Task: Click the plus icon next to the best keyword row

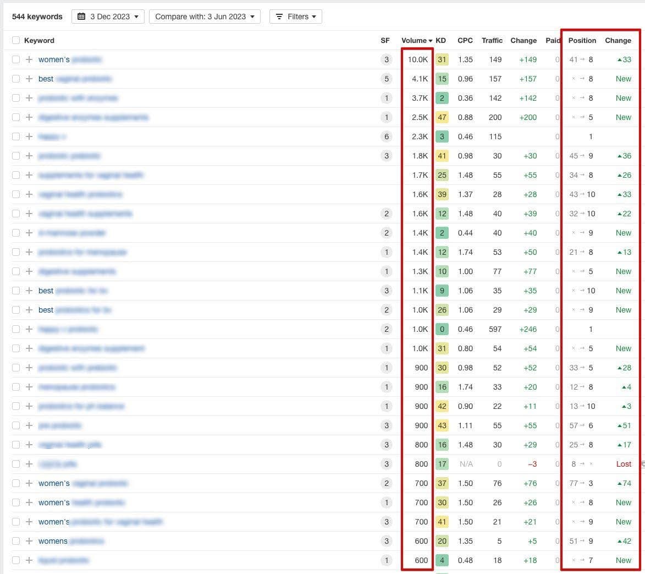Action: tap(29, 79)
